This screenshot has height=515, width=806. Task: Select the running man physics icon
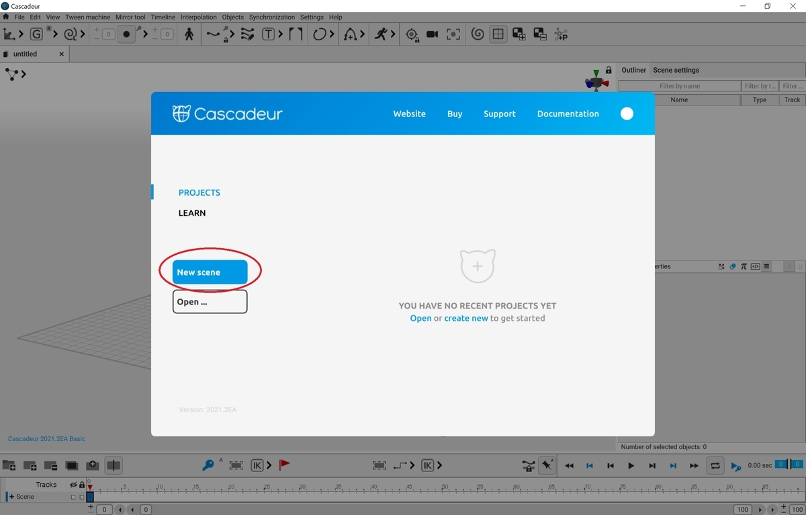pos(381,34)
